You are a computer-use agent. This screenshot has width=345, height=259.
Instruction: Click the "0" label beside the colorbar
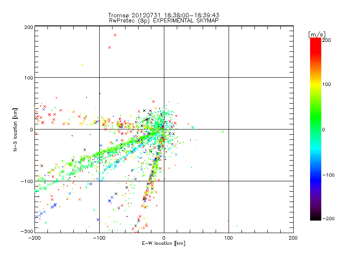tap(323, 130)
